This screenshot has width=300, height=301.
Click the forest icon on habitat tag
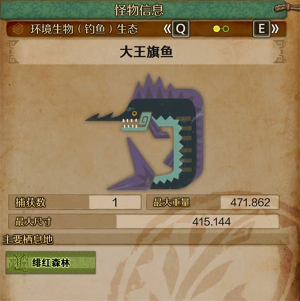(x=19, y=262)
